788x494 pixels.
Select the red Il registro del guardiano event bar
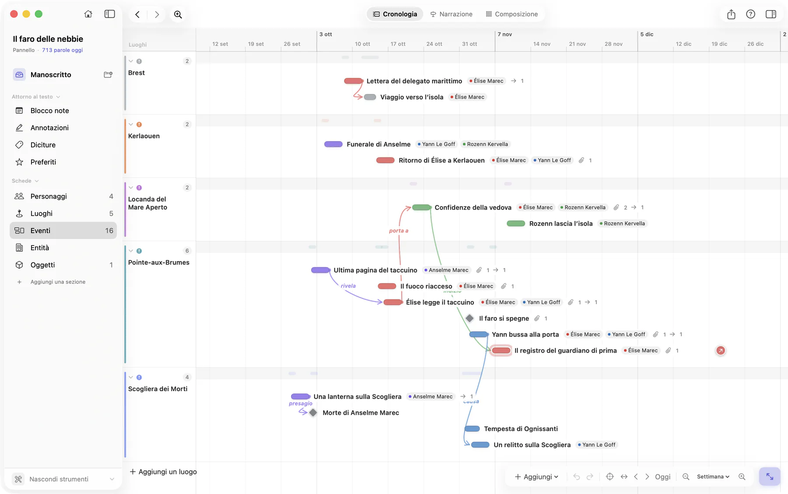[501, 350]
